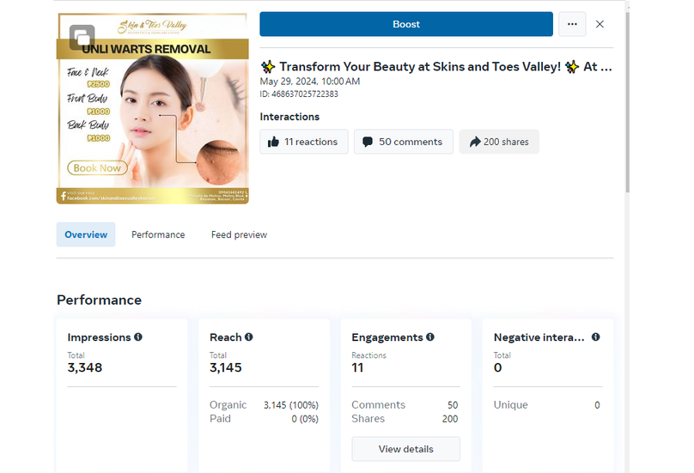The height and width of the screenshot is (473, 694).
Task: Open the Unli Warts Removal post thumbnail
Action: coord(152,108)
